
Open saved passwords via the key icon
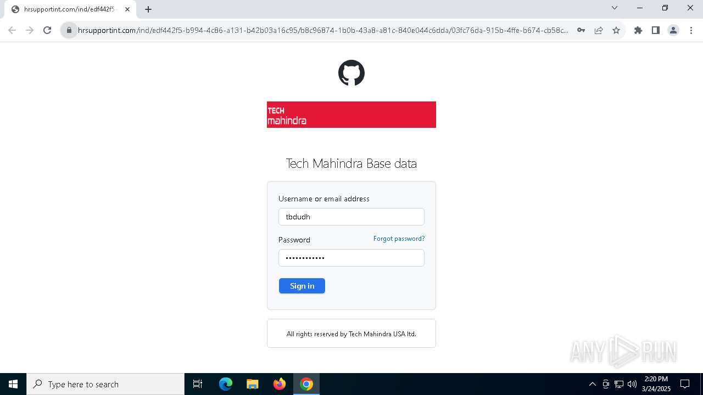click(x=581, y=30)
